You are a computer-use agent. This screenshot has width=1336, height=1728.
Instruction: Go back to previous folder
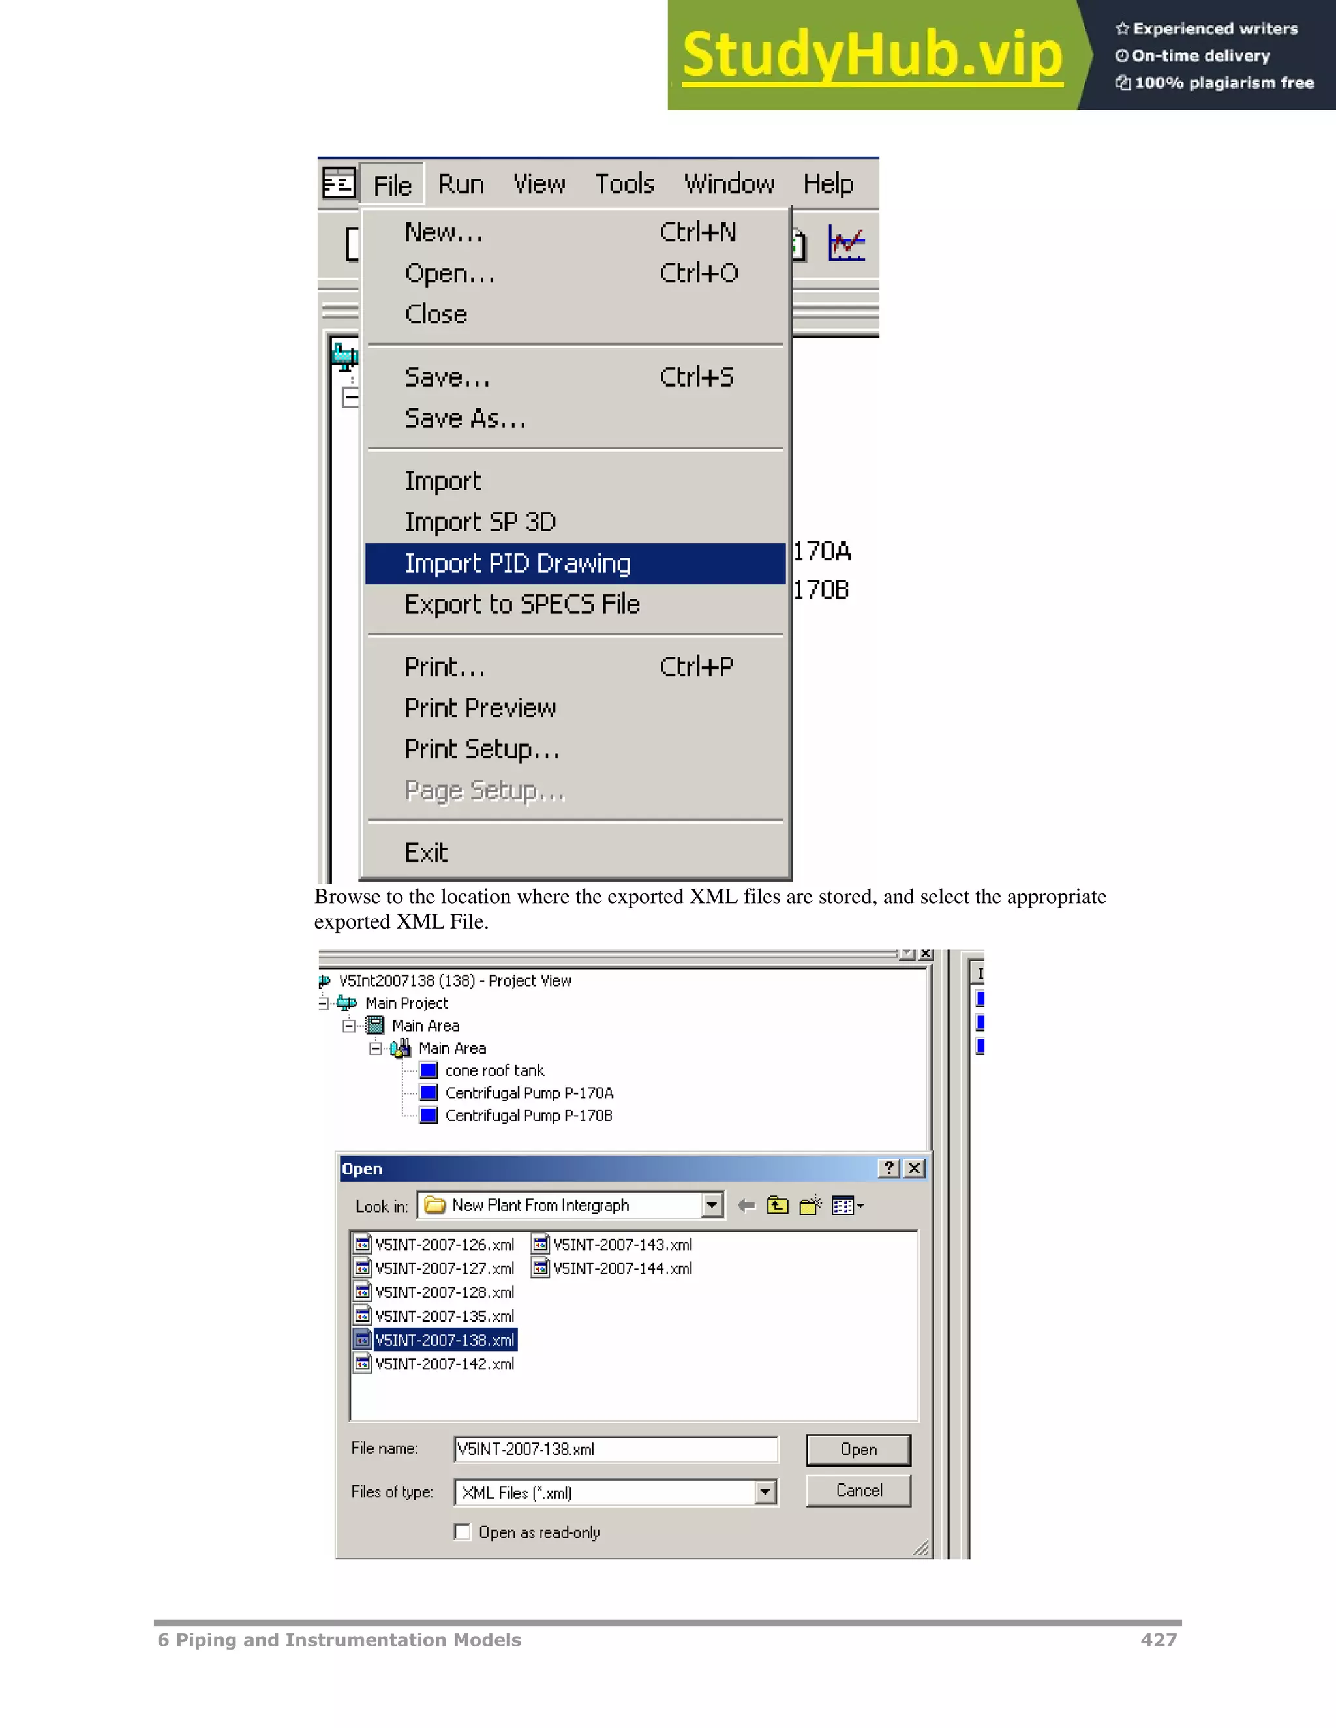pos(746,1206)
